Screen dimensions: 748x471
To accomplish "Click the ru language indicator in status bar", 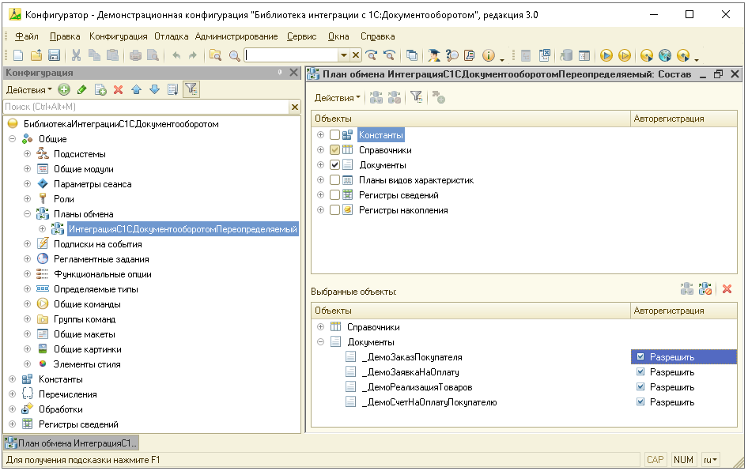I will (711, 460).
